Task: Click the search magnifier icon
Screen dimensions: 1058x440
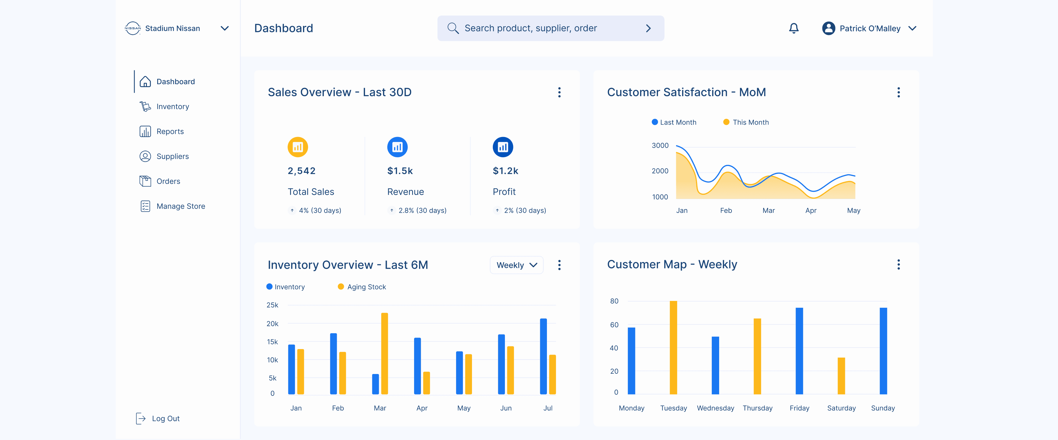Action: (453, 28)
